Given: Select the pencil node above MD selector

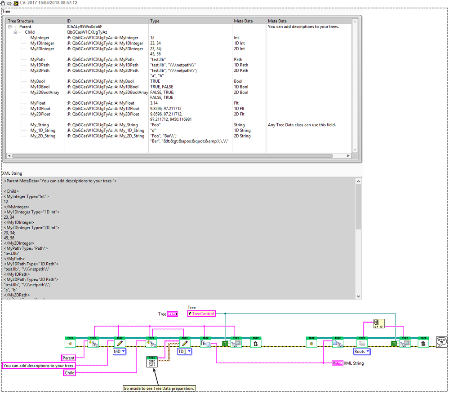Looking at the screenshot, I should [120, 342].
